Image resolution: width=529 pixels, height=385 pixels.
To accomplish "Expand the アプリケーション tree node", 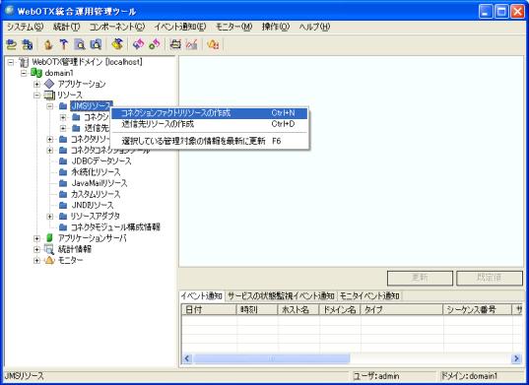I will (36, 84).
